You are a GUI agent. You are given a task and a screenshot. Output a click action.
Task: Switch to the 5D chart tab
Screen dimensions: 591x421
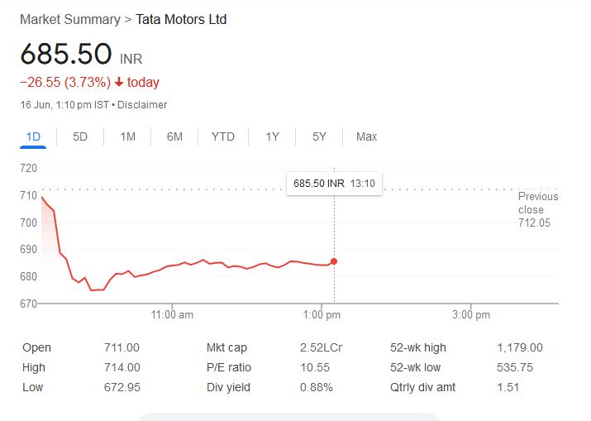(x=80, y=136)
